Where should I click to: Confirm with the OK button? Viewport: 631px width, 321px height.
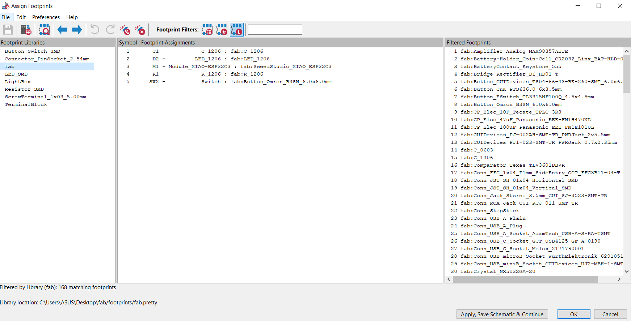(574, 314)
